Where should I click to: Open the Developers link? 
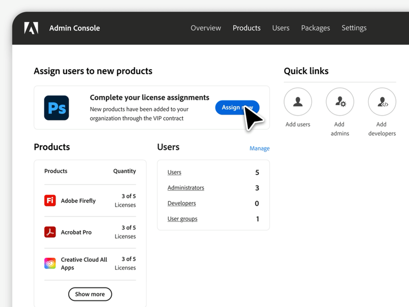click(182, 203)
